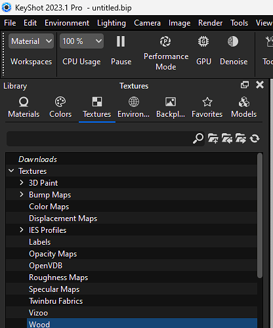Select the OpenVDB folder

(x=46, y=266)
